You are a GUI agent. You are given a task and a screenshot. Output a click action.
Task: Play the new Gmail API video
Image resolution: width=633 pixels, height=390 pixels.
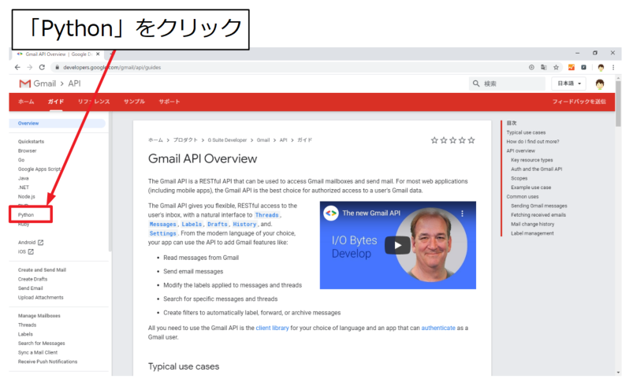point(397,245)
